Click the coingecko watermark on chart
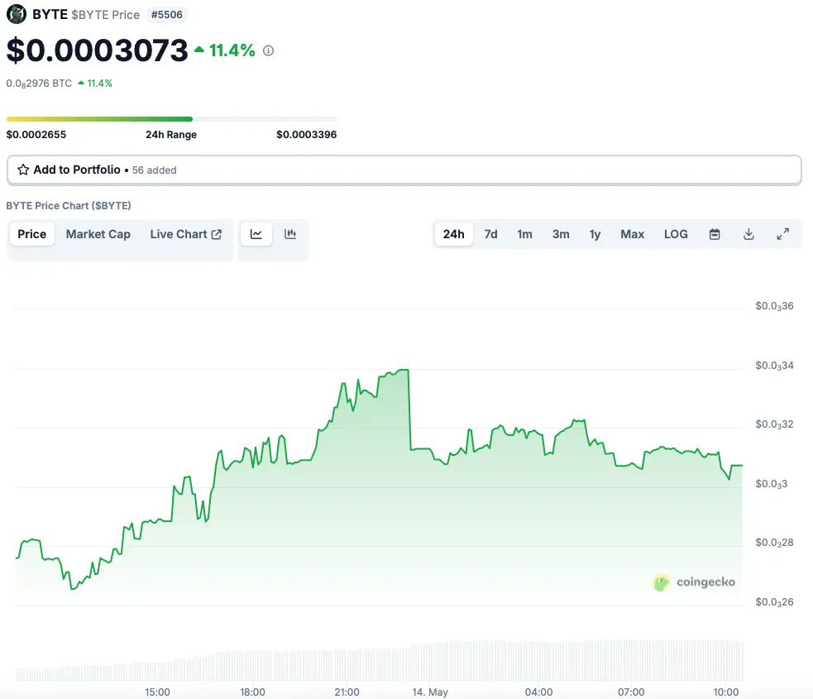The width and height of the screenshot is (813, 699). point(694,582)
